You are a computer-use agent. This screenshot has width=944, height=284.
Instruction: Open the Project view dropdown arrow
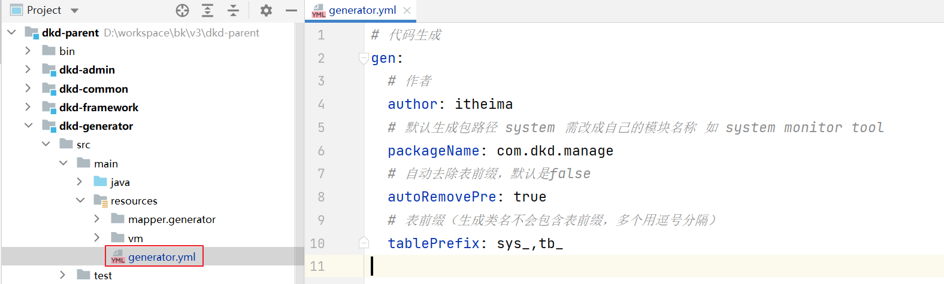tap(74, 10)
